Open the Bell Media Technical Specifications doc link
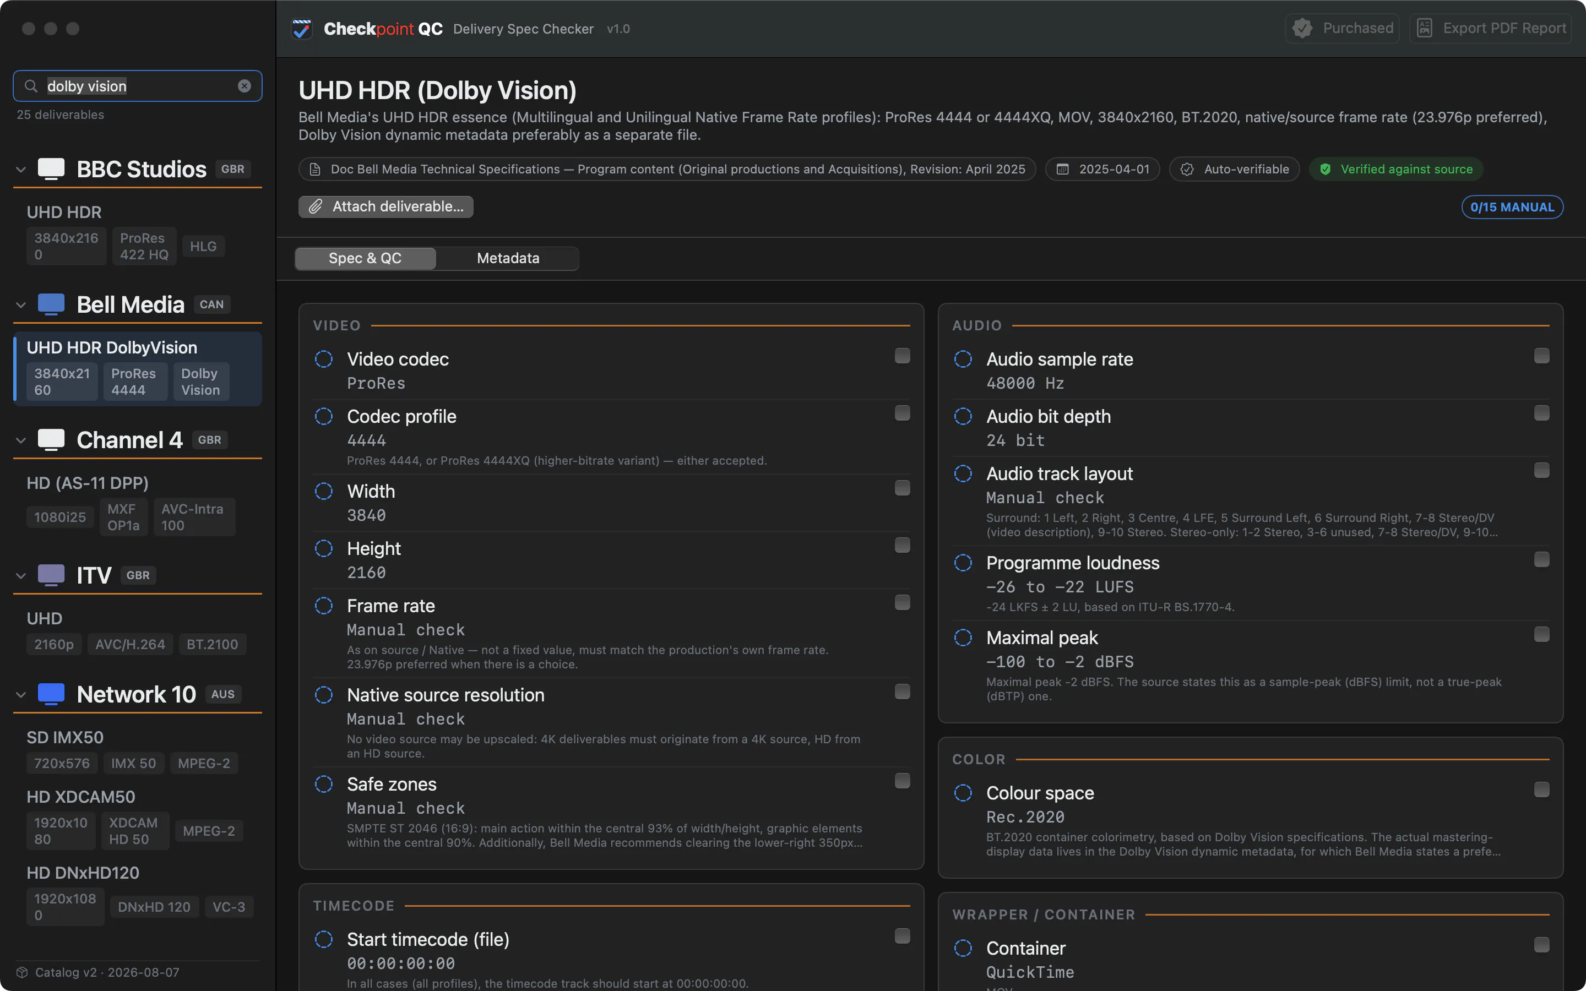This screenshot has height=991, width=1586. click(667, 169)
